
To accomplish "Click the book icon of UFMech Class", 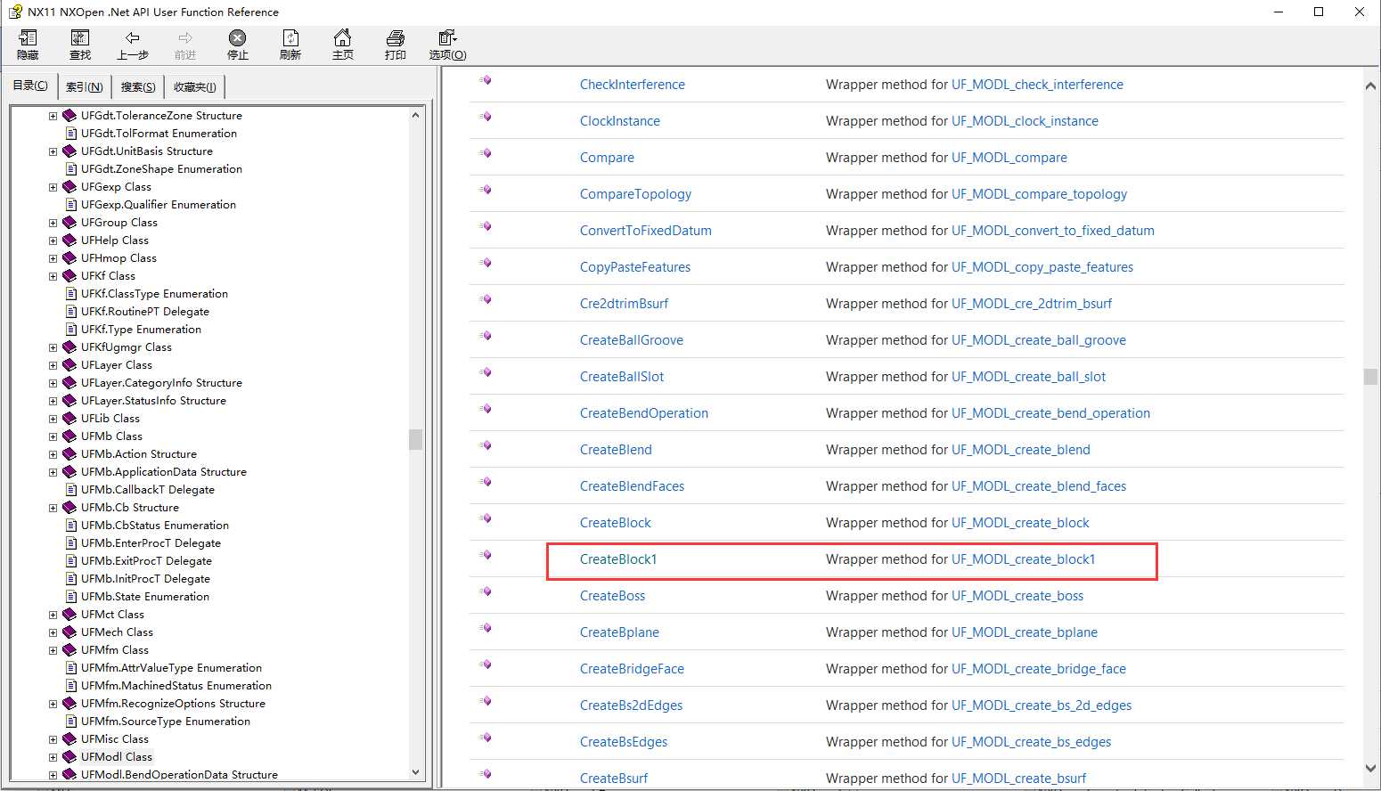I will (x=69, y=632).
